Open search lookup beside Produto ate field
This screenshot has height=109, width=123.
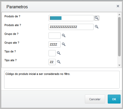click(97, 27)
